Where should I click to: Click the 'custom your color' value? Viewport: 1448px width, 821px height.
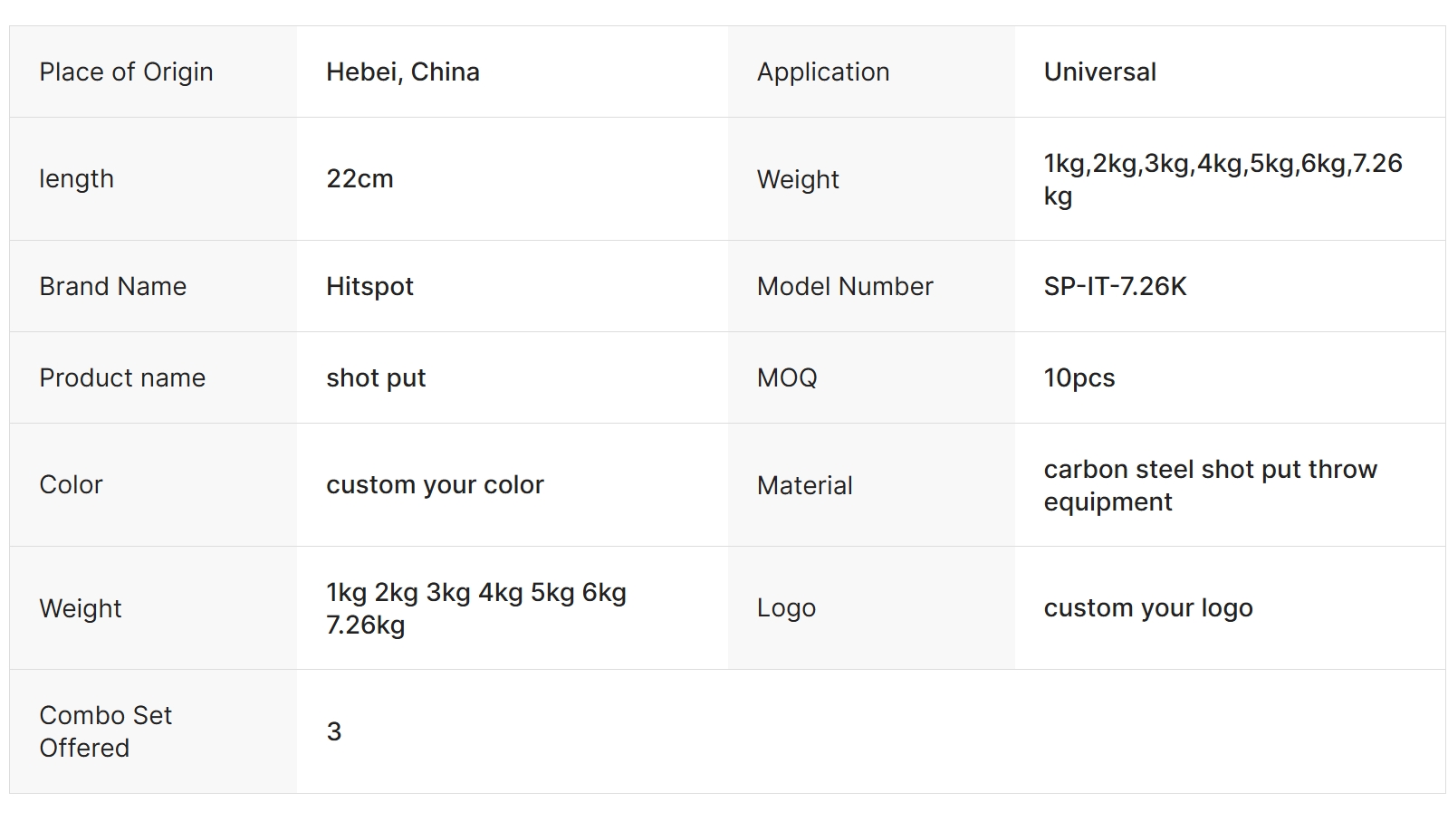435,485
